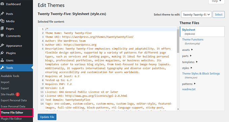The image size is (229, 122).
Task: Click the code editor scrollbar thumb
Action: point(178,41)
